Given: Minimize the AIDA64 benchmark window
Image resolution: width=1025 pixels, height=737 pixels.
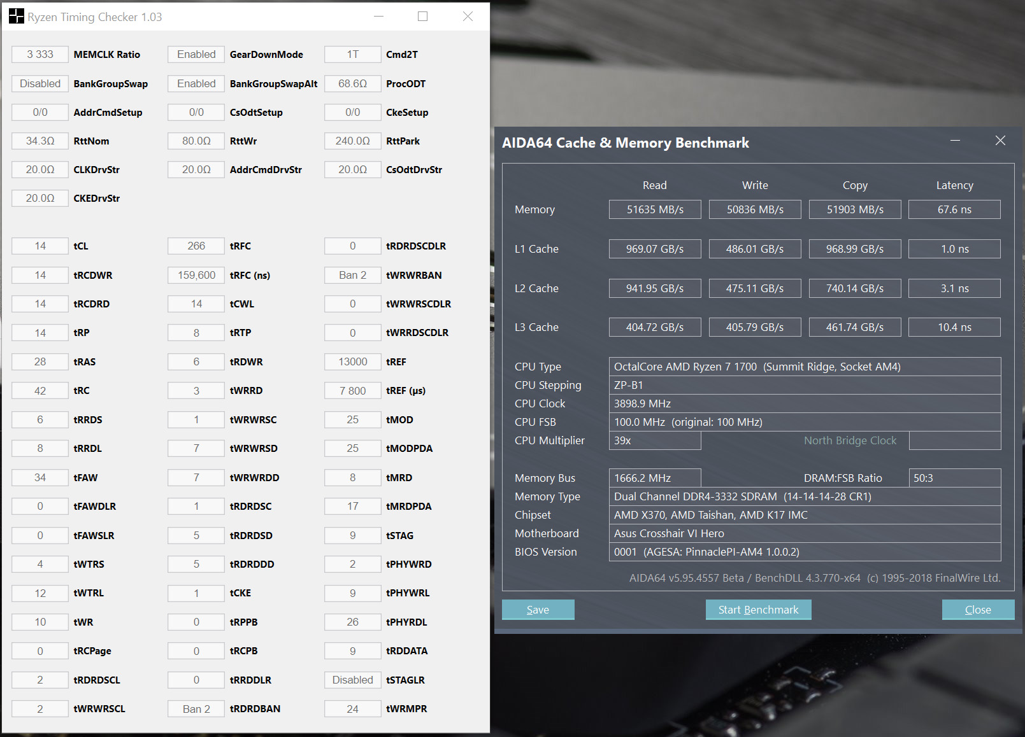Looking at the screenshot, I should (x=955, y=141).
